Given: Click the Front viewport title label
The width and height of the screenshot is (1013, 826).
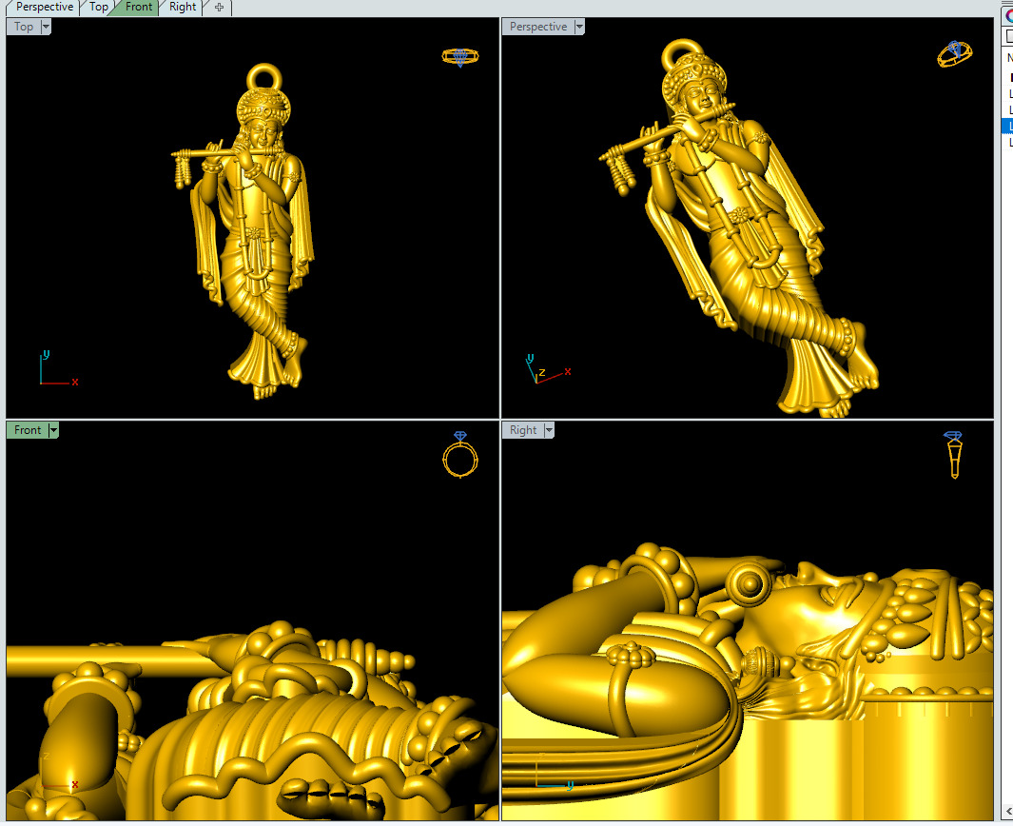Looking at the screenshot, I should (28, 430).
